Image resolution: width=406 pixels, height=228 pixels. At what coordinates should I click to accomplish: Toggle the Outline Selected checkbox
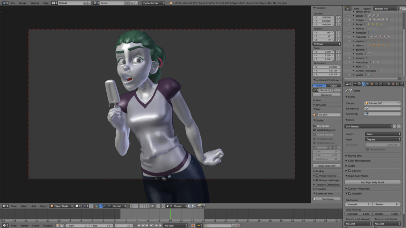pyautogui.click(x=315, y=134)
